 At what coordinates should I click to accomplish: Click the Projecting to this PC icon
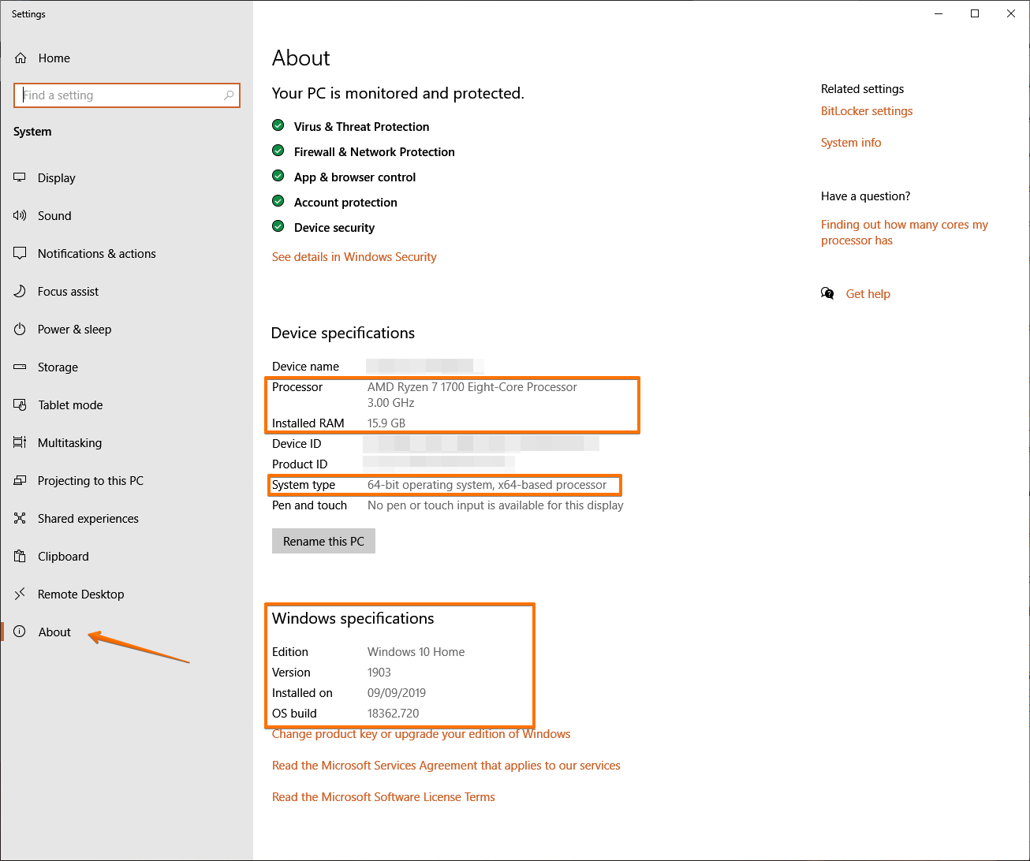click(x=20, y=481)
